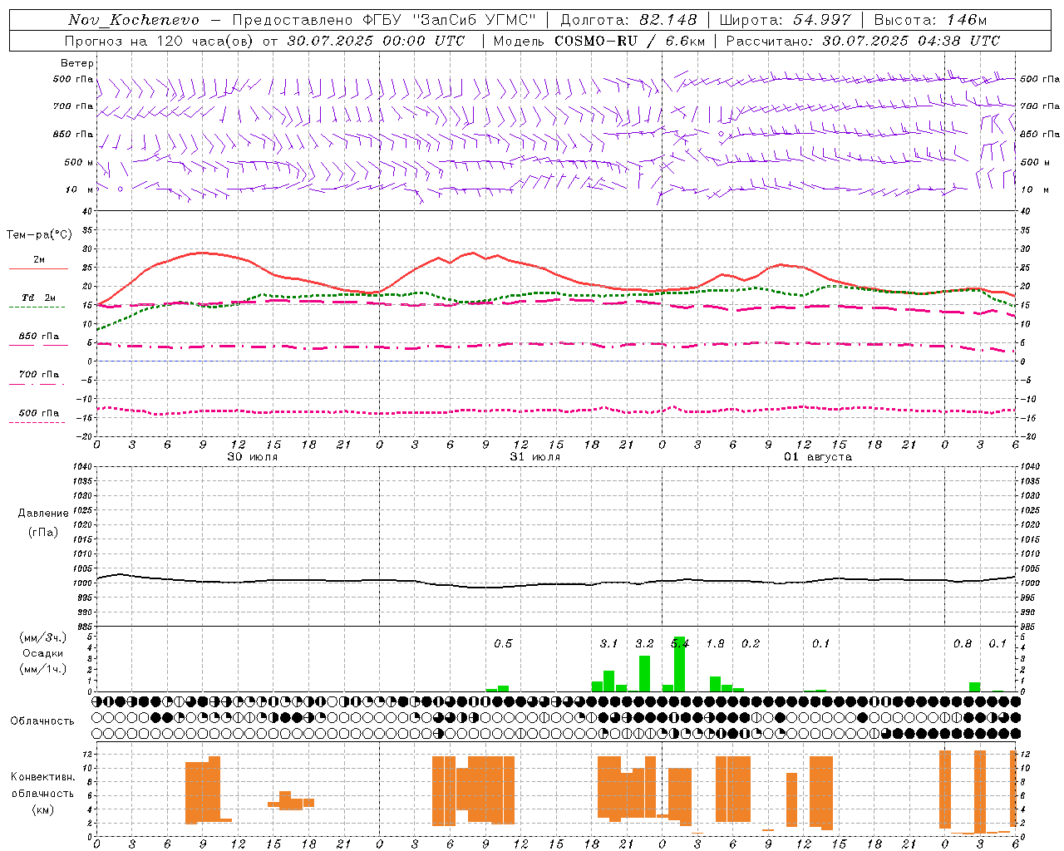Click the green precipitation bar under 0.8
This screenshot has width=1064, height=851.
[974, 687]
